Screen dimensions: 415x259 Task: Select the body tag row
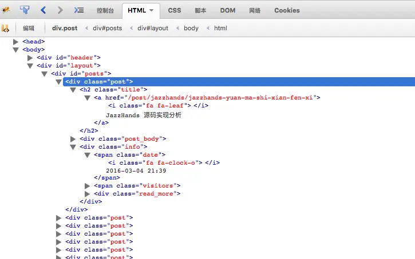[34, 49]
